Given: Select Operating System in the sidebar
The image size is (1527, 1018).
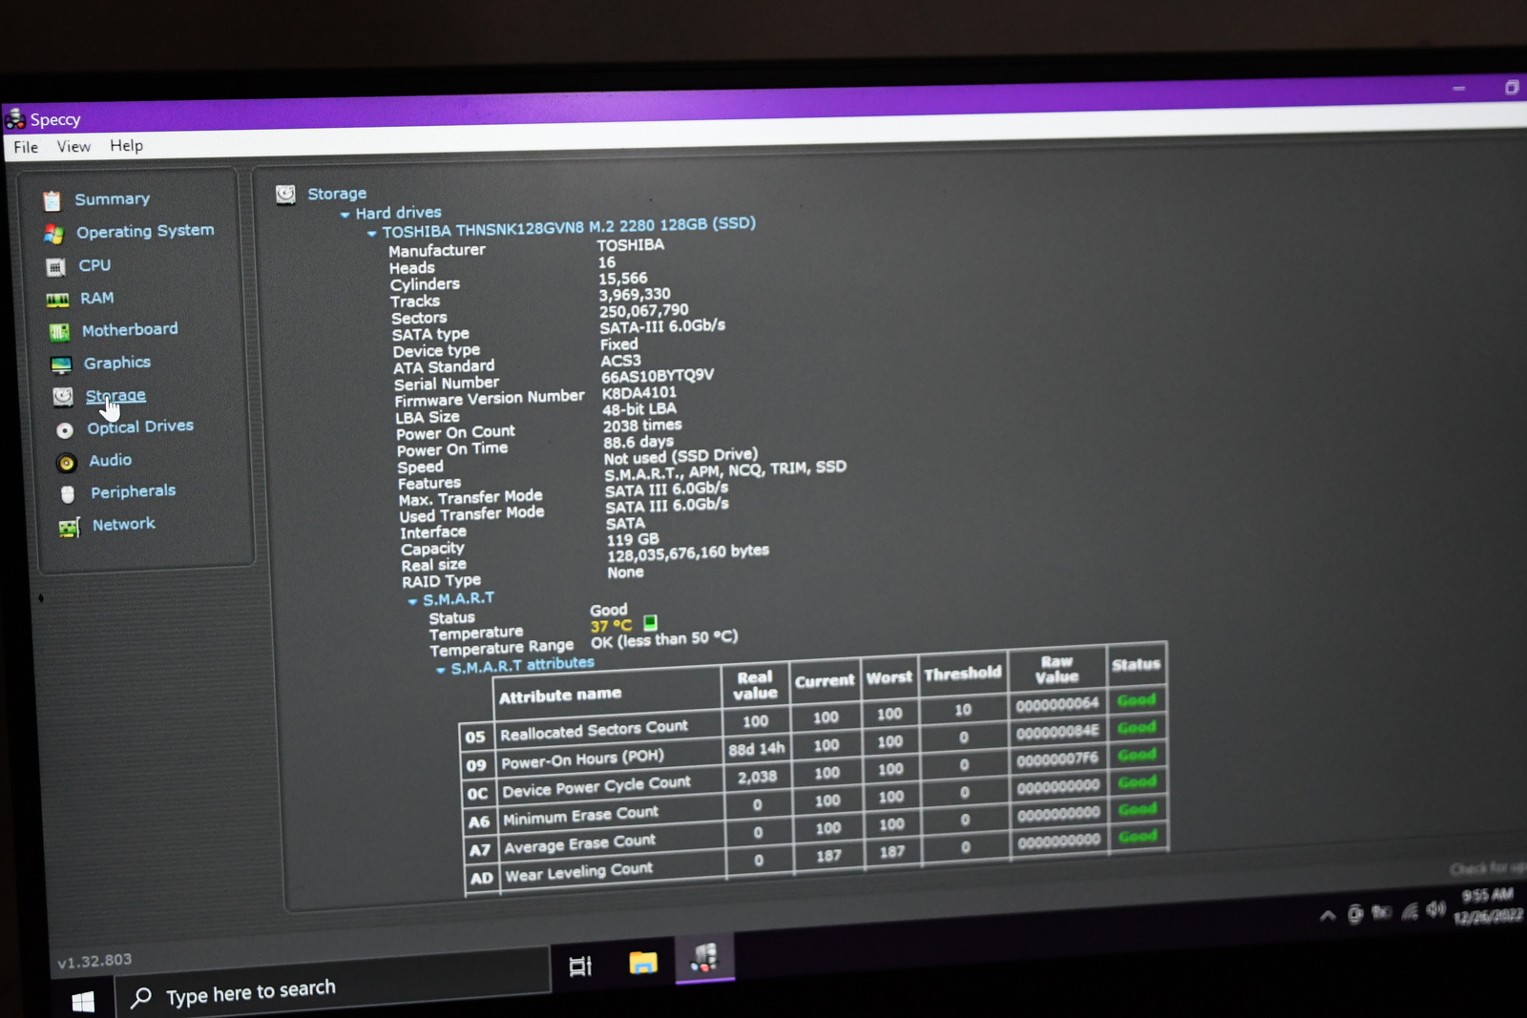Looking at the screenshot, I should (x=145, y=231).
